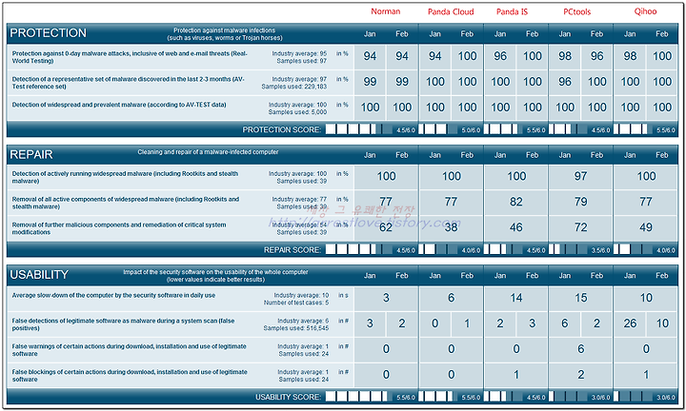Screen dimensions: 686x411
Task: Click Qihoo's 4.0/6.0 Repair score
Action: pyautogui.click(x=666, y=251)
